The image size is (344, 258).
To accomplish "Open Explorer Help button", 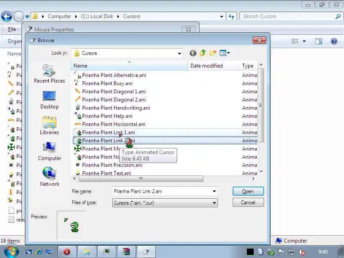I will 334,41.
